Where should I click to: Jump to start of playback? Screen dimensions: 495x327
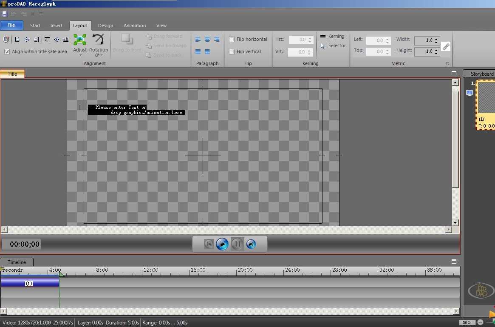coord(208,244)
